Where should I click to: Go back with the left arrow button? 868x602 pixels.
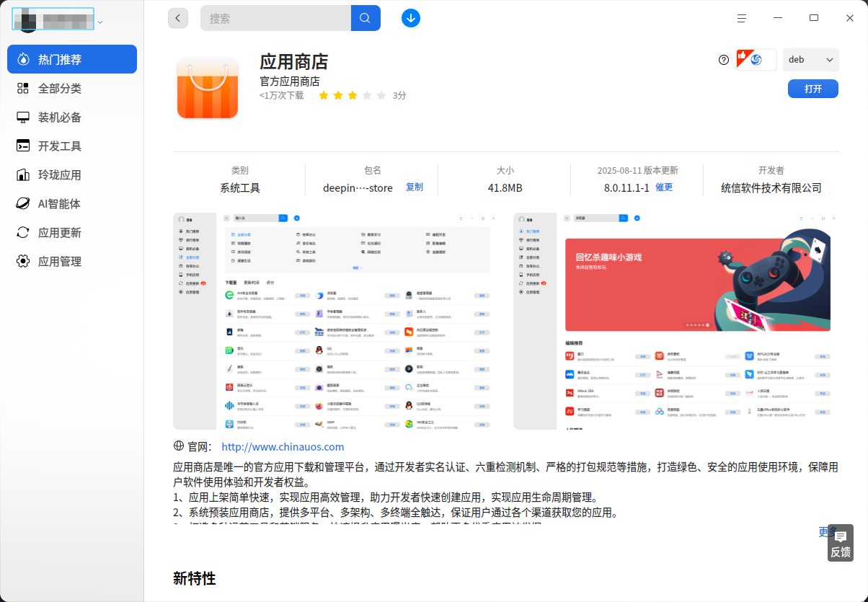pos(178,18)
